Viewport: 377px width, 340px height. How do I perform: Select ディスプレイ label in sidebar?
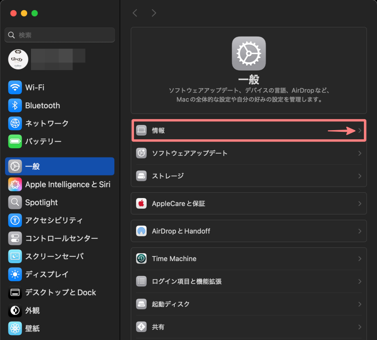pyautogui.click(x=47, y=274)
